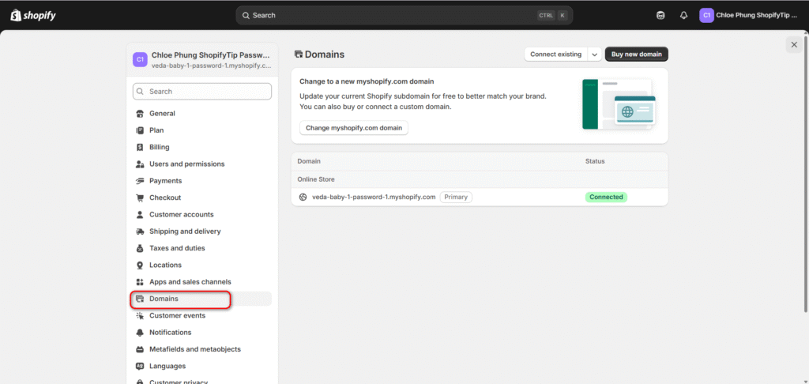Close the settings panel with X
The width and height of the screenshot is (809, 384).
(x=794, y=45)
